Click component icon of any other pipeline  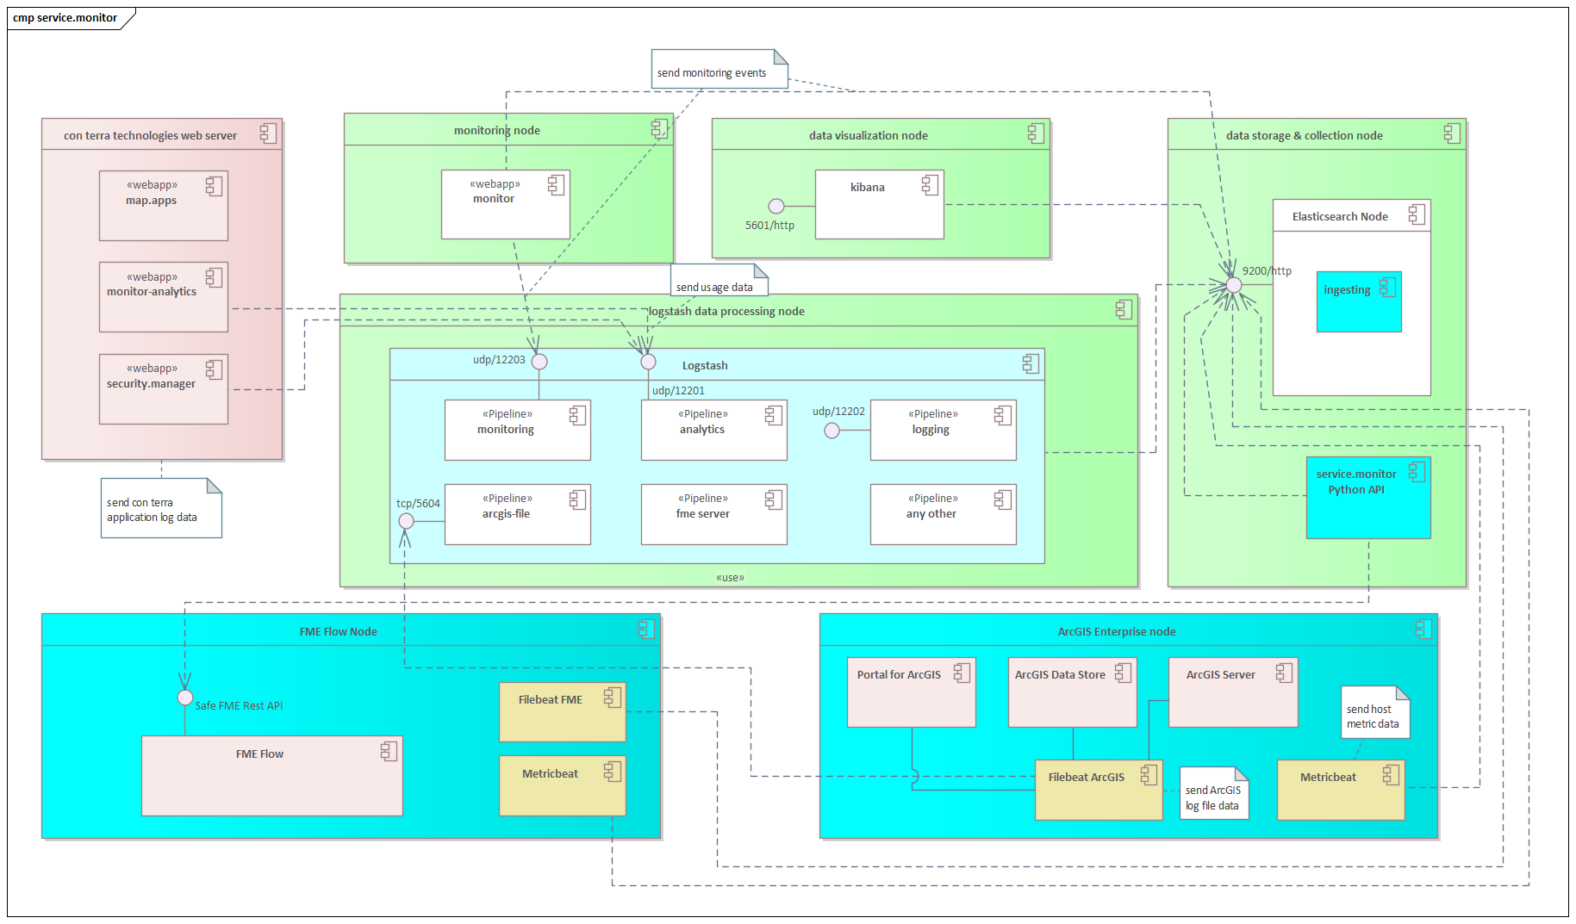pyautogui.click(x=1002, y=499)
